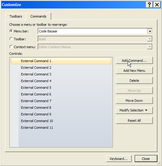The height and width of the screenshot is (166, 162).
Task: Select External Command 6 in list
Action: [61, 94]
